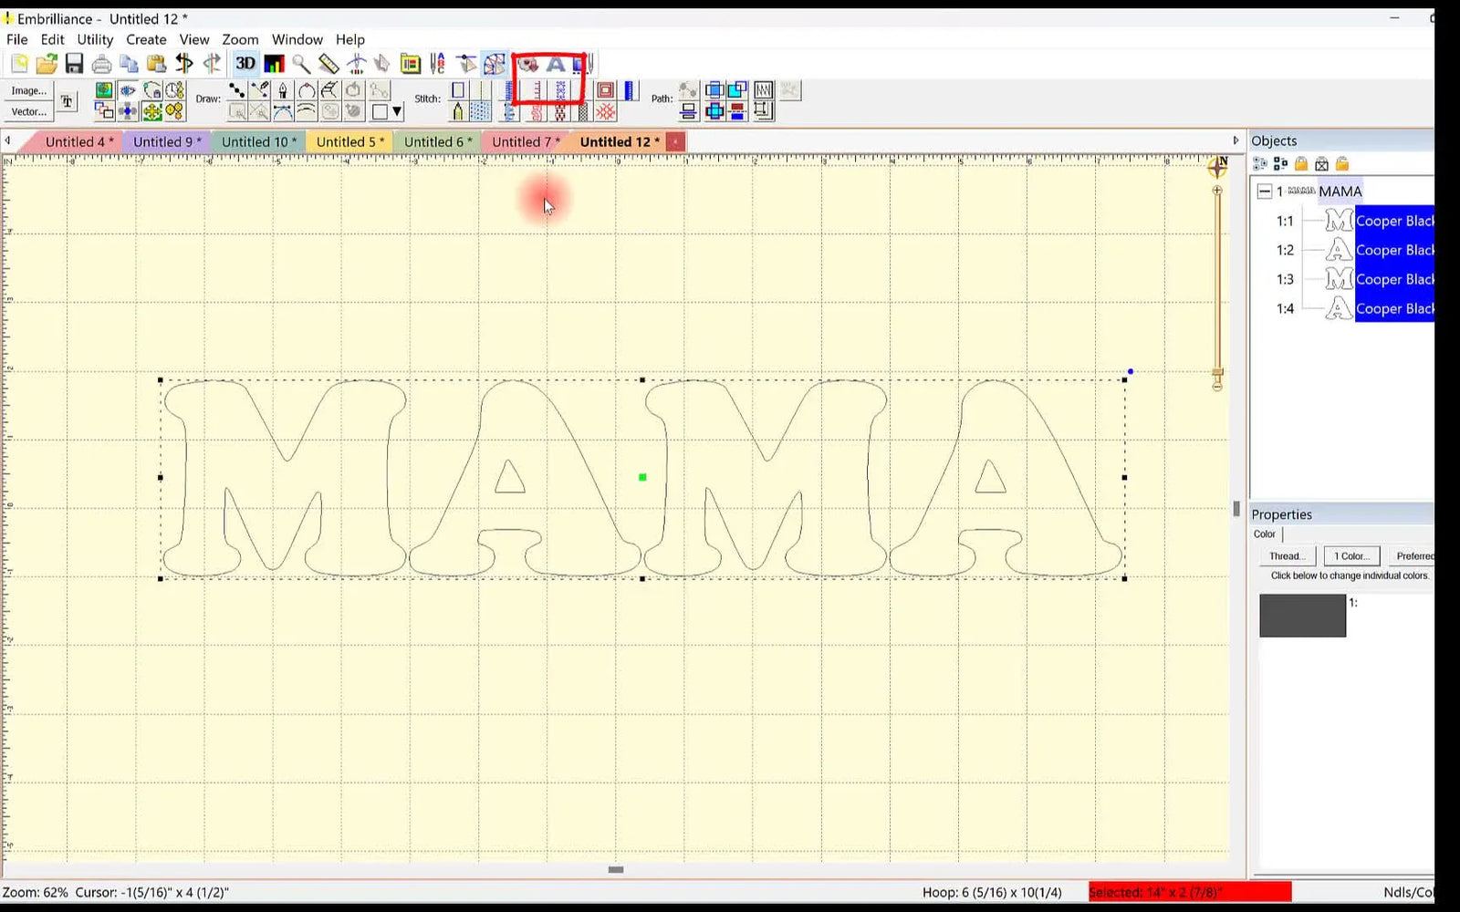Click the overlapping squares path icon
The height and width of the screenshot is (912, 1460).
[737, 89]
